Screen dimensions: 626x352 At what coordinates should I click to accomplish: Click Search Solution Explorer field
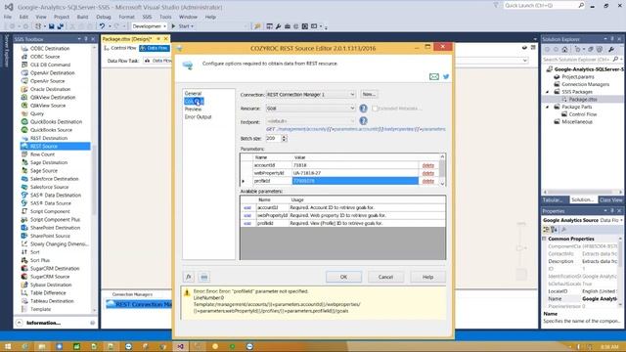[577, 59]
